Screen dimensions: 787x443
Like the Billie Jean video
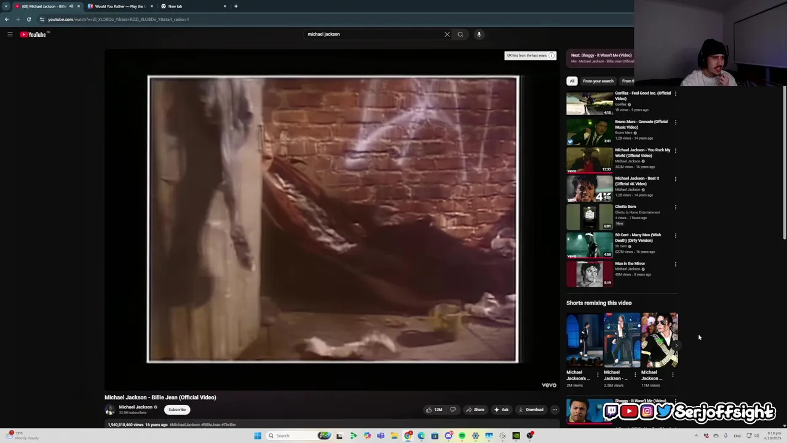click(434, 410)
